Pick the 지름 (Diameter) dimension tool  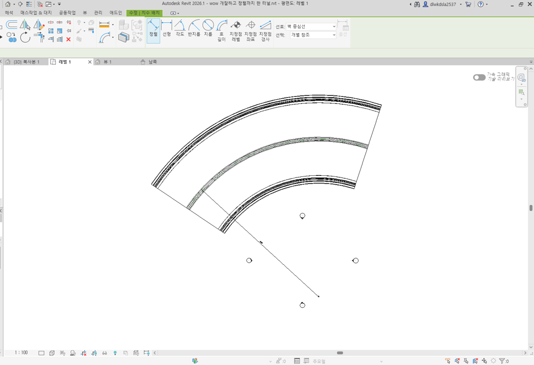click(x=208, y=28)
